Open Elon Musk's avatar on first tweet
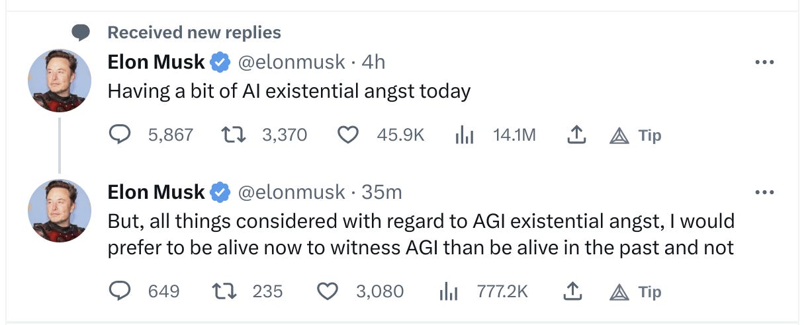Viewport: 810px width, 325px height. (x=60, y=81)
